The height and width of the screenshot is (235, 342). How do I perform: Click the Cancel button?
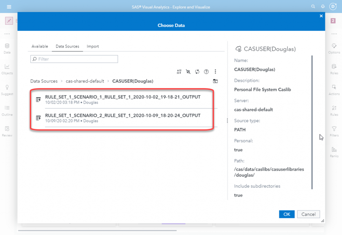tap(308, 214)
